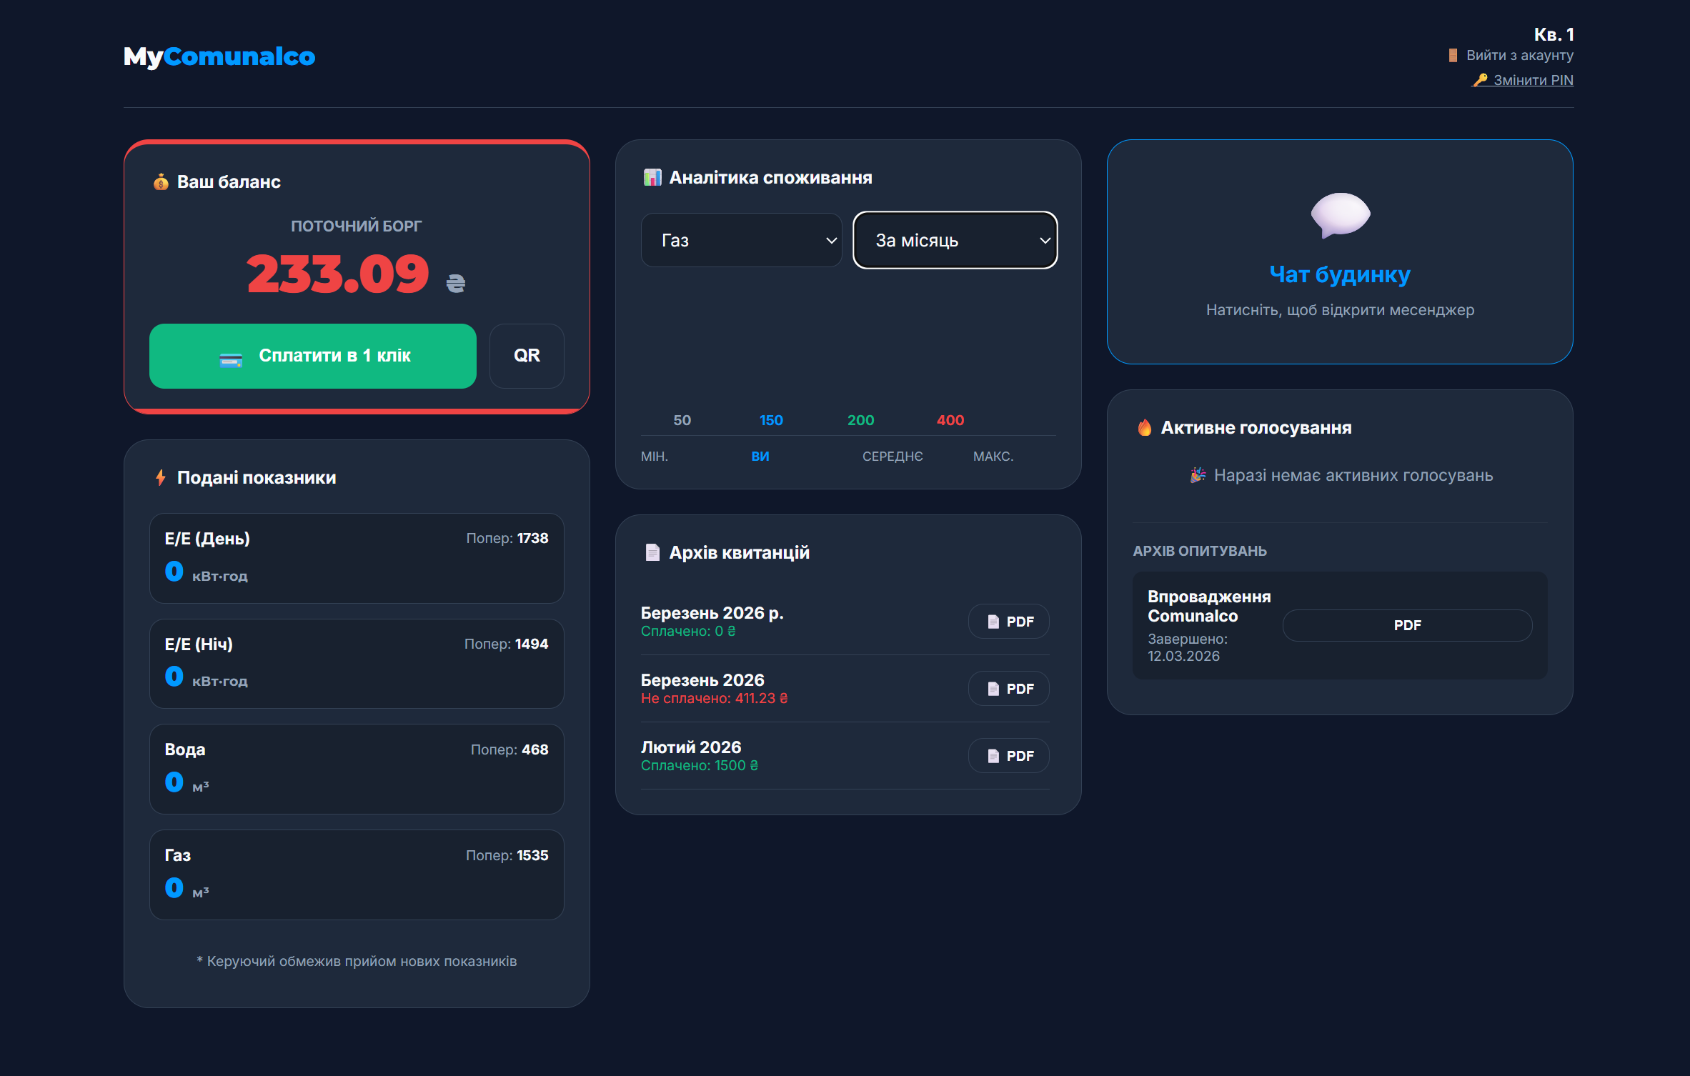
Task: Open the Газ resource dropdown
Action: coord(741,241)
